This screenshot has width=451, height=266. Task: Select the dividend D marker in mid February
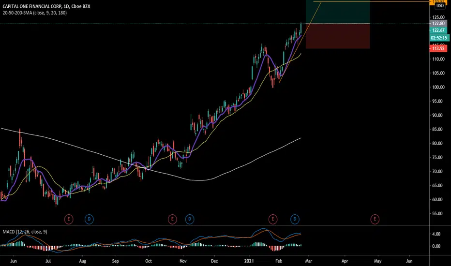pos(295,219)
